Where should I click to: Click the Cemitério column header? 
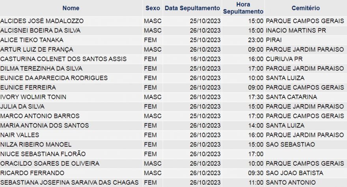306,8
